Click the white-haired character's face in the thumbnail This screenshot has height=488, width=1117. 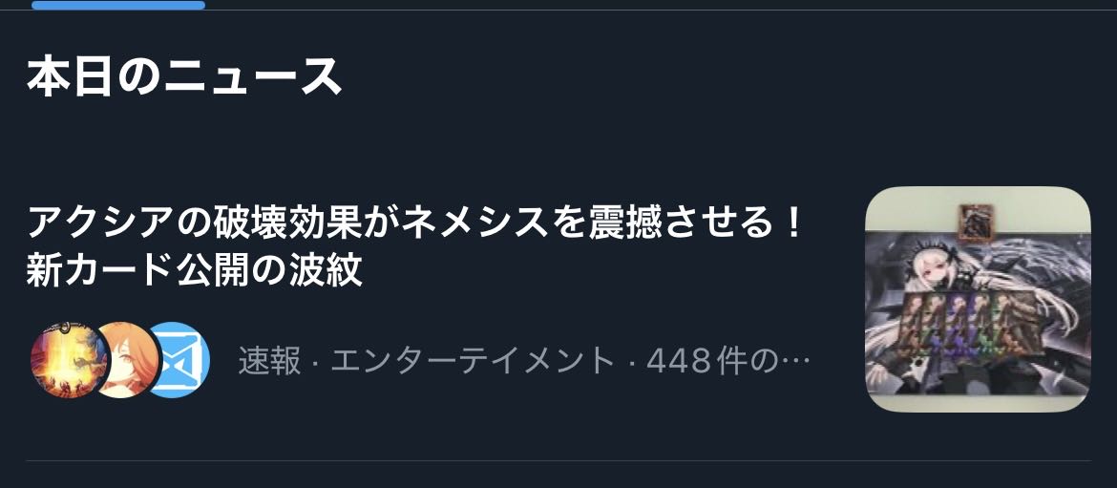pos(924,268)
